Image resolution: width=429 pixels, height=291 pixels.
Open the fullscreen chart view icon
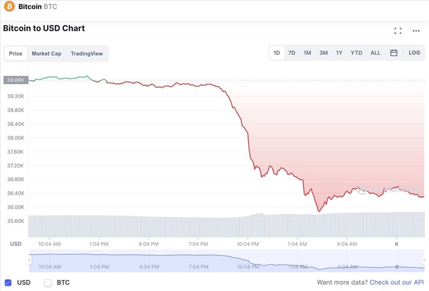click(398, 31)
